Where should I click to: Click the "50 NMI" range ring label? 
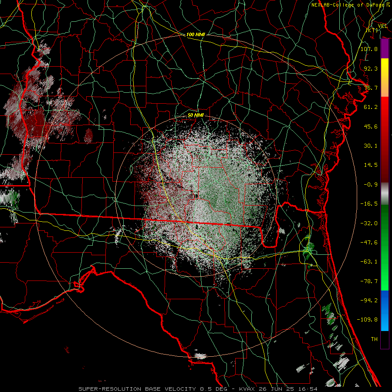pos(196,115)
